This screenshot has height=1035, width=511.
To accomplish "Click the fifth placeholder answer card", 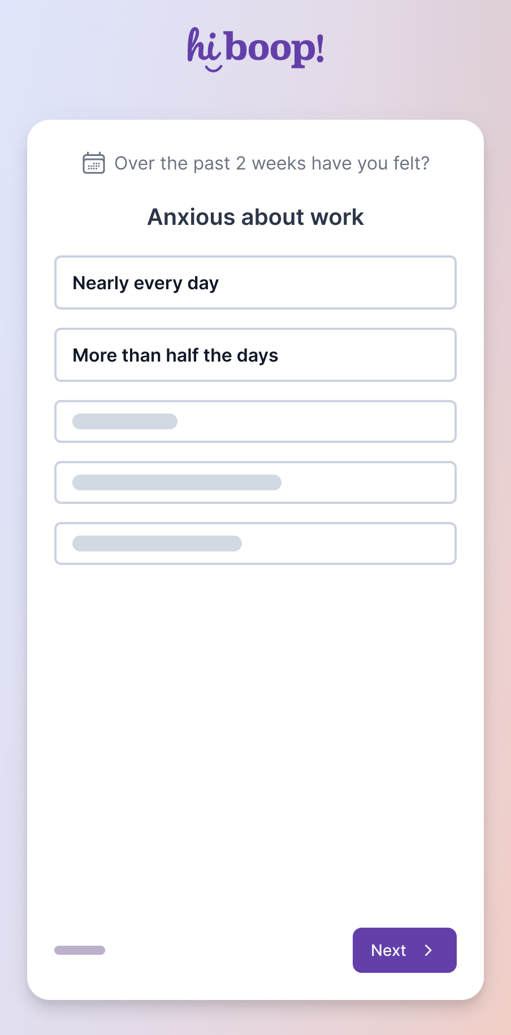I will tap(255, 543).
